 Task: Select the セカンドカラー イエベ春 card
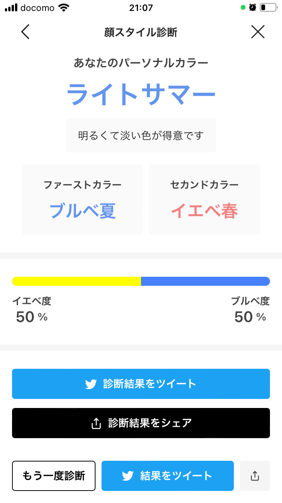[x=204, y=199]
